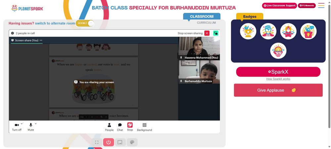The image size is (331, 149).
Task: Click the green screen-share layout icon
Action: (215, 33)
